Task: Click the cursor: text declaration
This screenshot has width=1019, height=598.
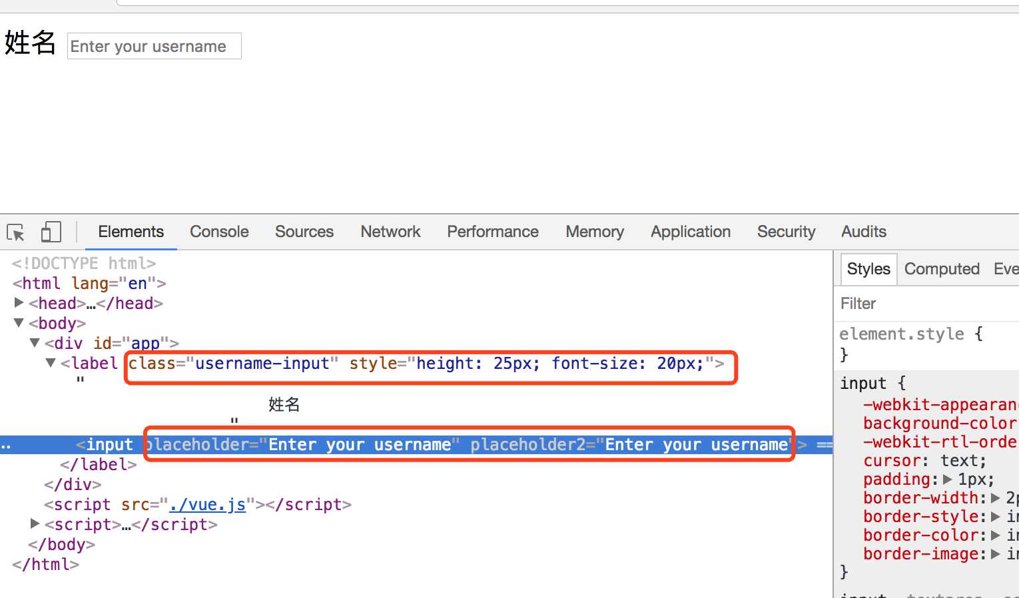Action: tap(924, 461)
